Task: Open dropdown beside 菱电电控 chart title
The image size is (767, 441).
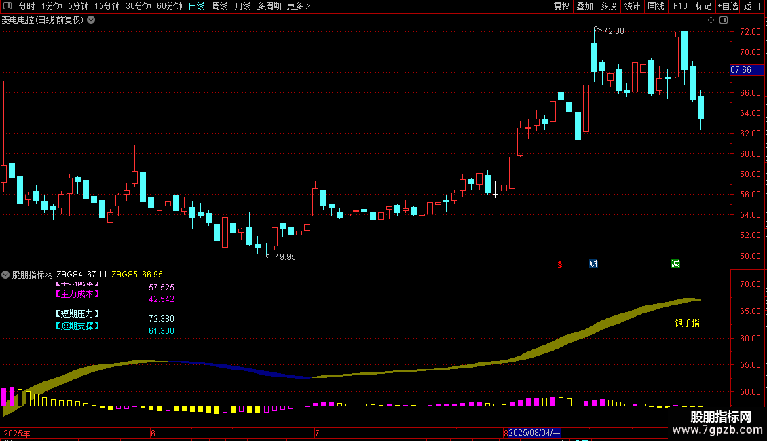Action: point(91,20)
